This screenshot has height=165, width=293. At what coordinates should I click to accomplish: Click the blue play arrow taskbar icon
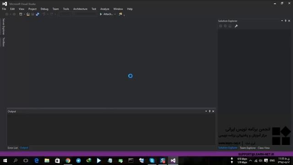point(99,160)
